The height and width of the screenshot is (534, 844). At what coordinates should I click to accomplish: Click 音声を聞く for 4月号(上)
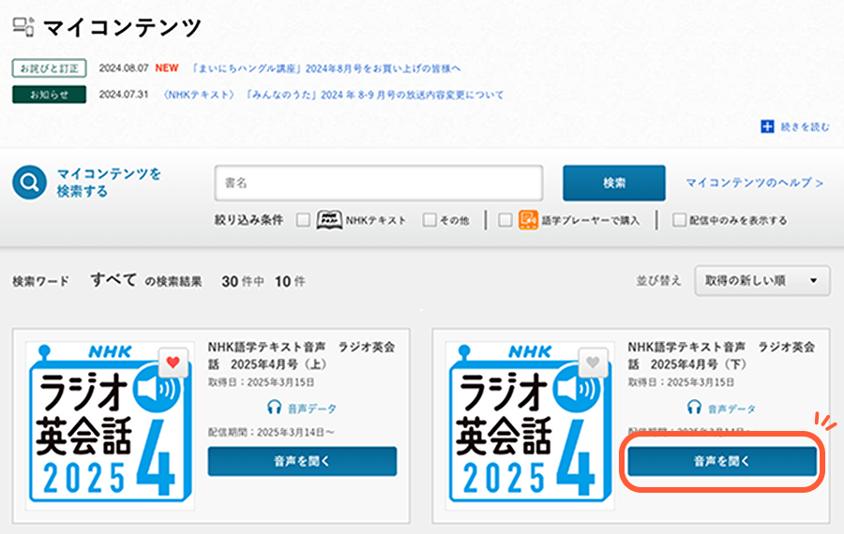point(302,461)
